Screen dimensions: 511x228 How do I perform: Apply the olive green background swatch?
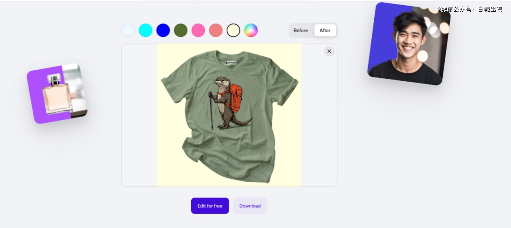tap(181, 30)
